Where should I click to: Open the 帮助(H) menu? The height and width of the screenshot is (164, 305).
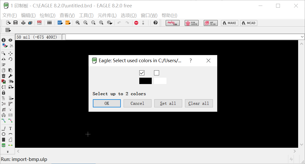point(170,15)
